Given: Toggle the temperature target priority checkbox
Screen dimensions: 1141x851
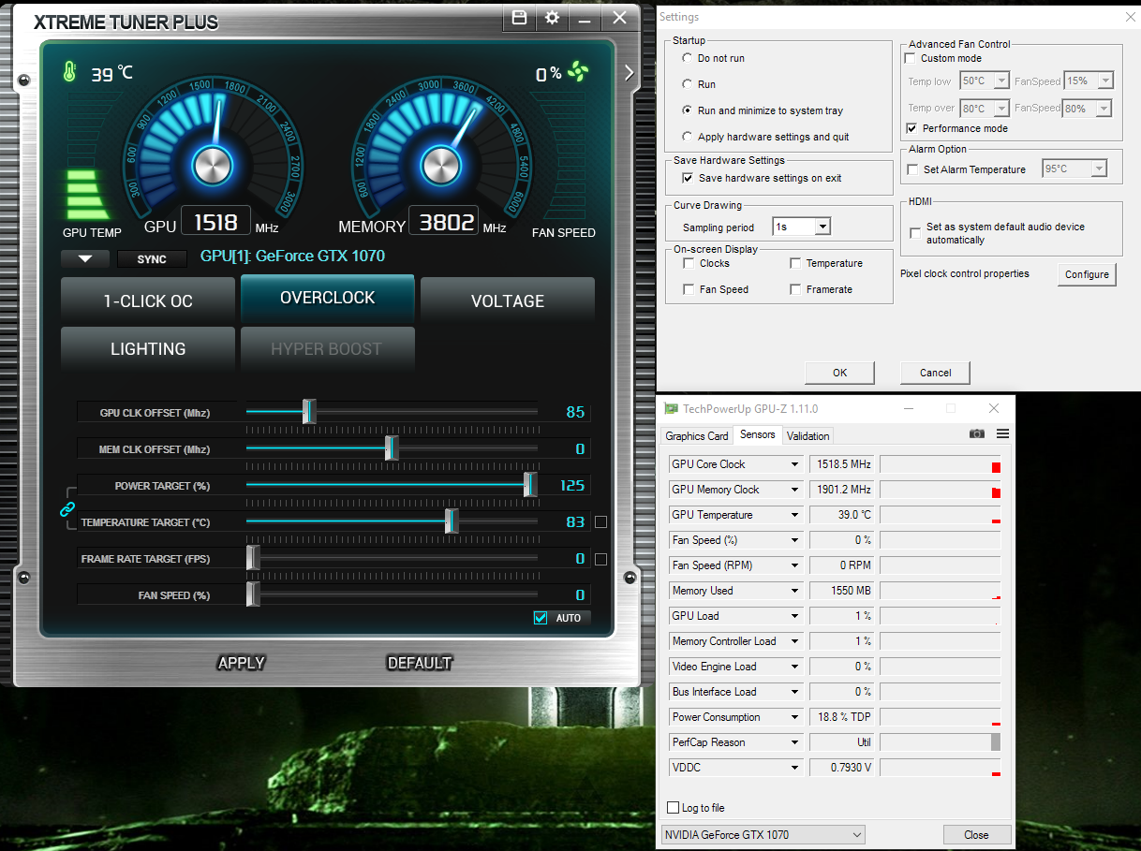Looking at the screenshot, I should point(601,522).
